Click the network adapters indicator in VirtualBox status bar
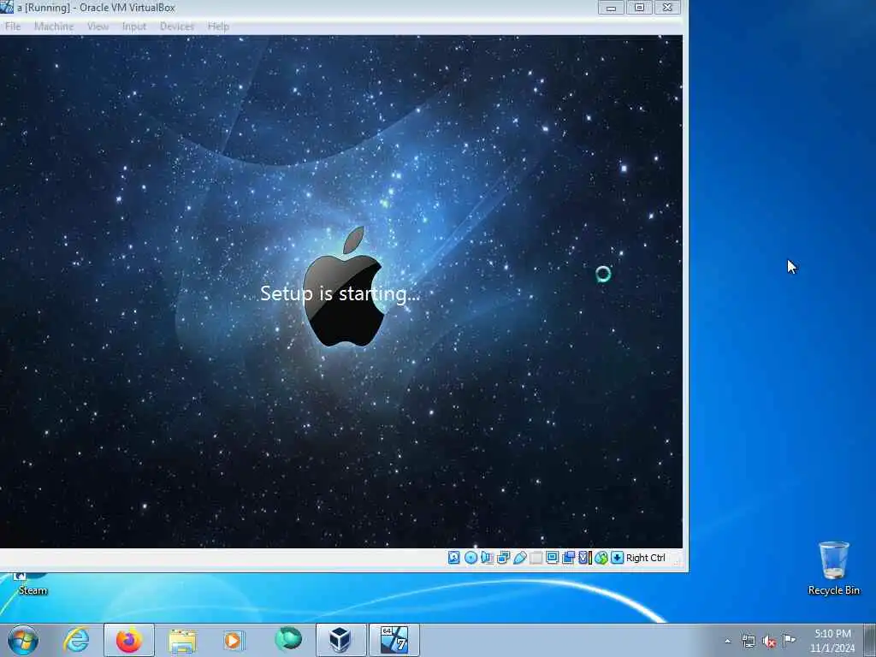The height and width of the screenshot is (657, 876). coord(503,558)
